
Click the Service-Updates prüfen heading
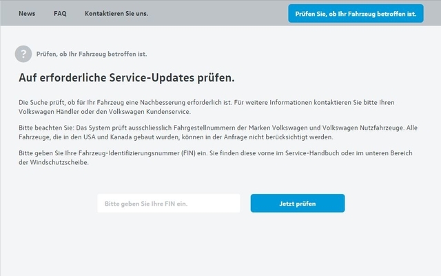(x=127, y=76)
